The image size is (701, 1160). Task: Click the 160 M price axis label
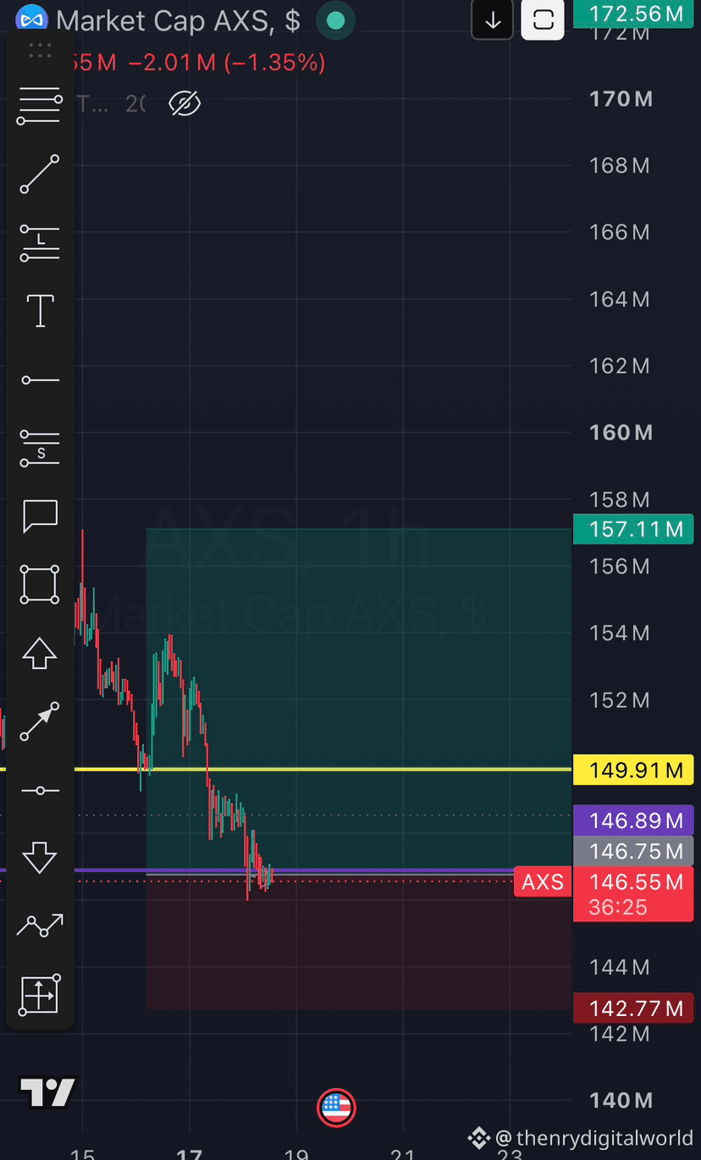pyautogui.click(x=621, y=433)
